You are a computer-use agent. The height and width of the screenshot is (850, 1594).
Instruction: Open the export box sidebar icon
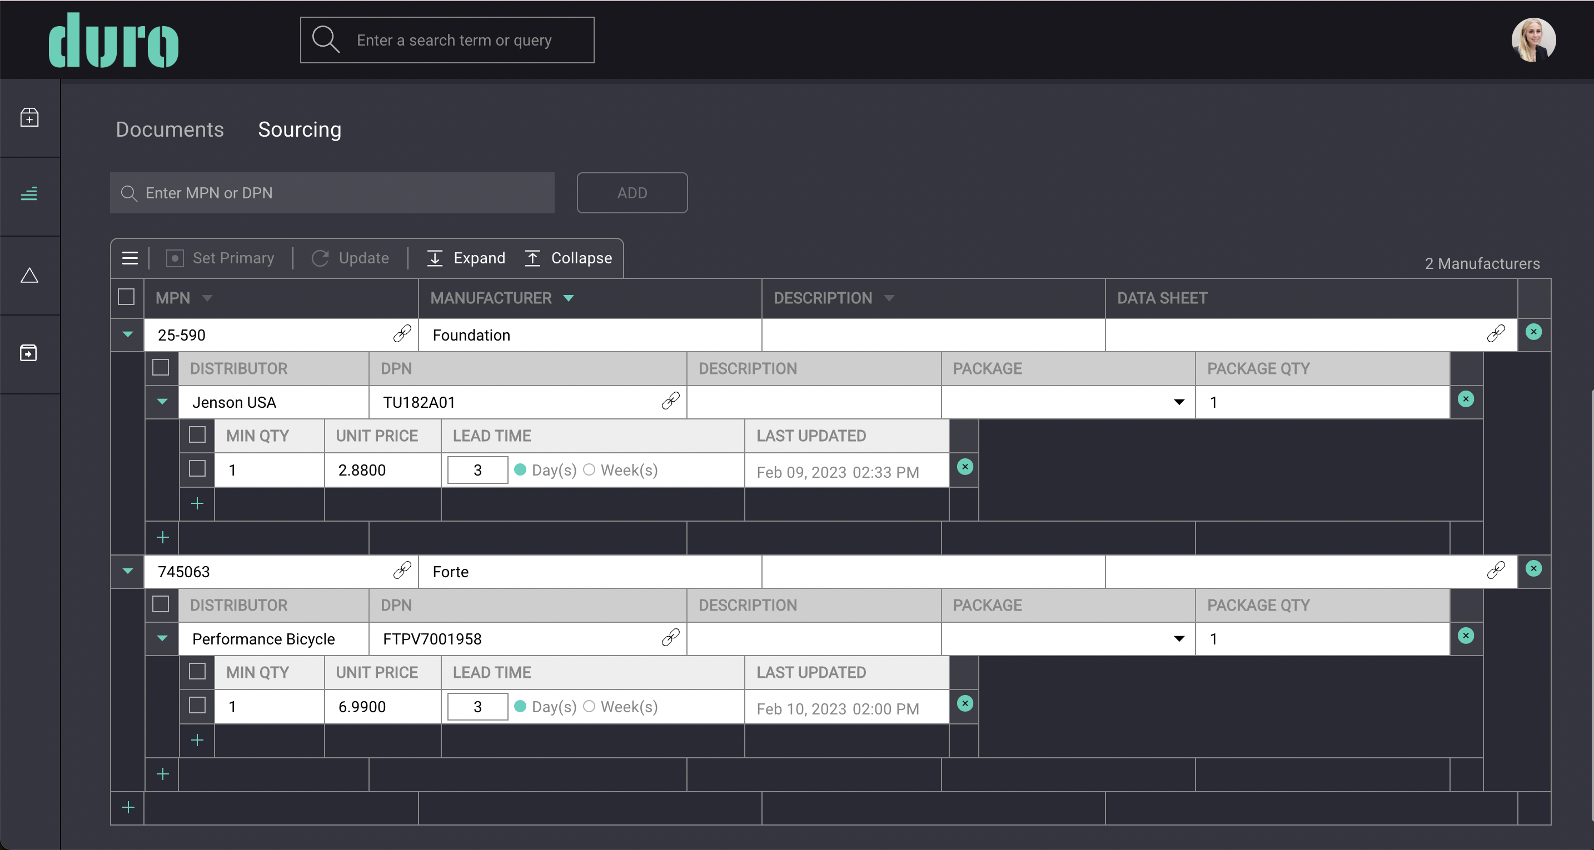click(29, 353)
